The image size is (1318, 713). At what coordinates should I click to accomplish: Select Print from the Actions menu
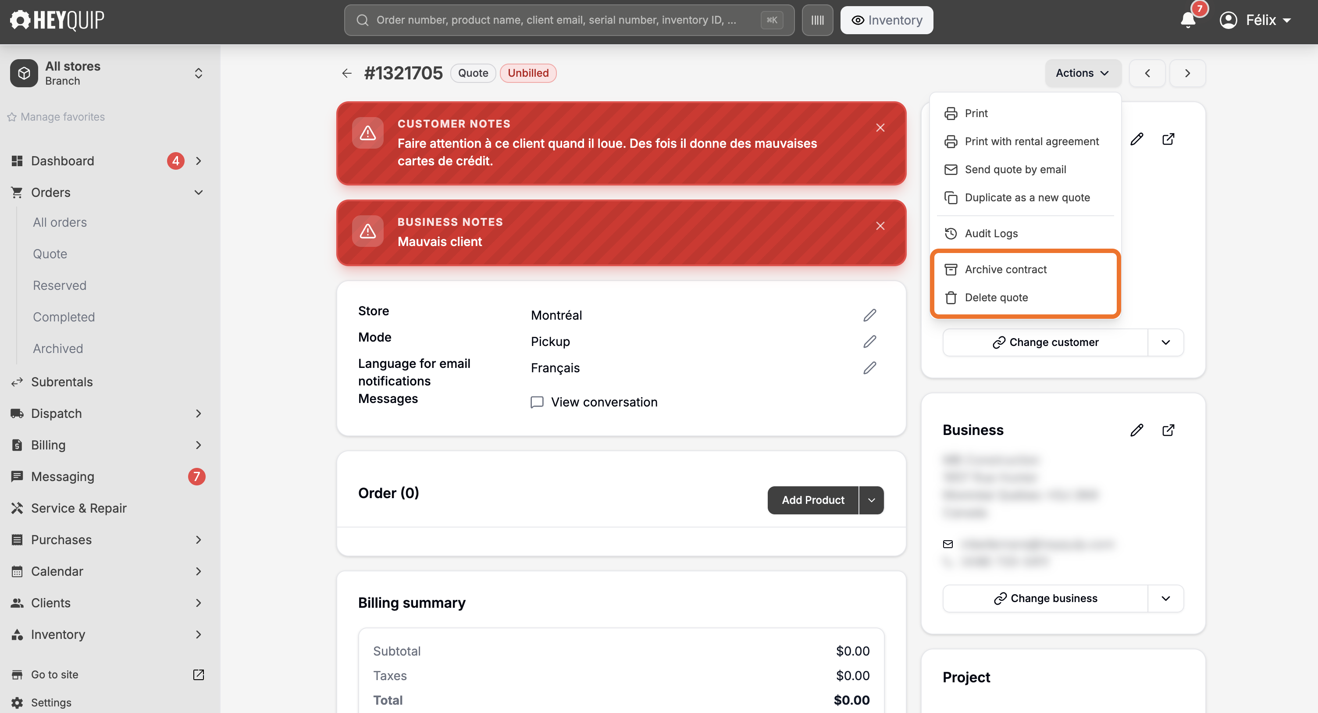[1026, 113]
